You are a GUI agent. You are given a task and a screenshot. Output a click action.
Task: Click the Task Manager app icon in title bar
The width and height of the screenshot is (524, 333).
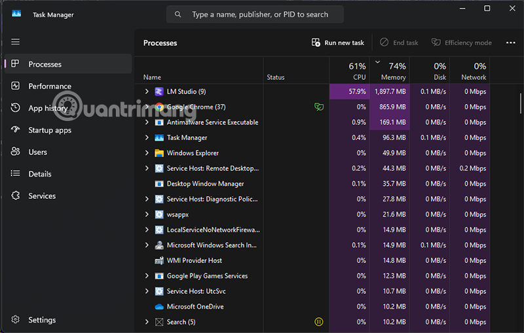click(x=16, y=13)
